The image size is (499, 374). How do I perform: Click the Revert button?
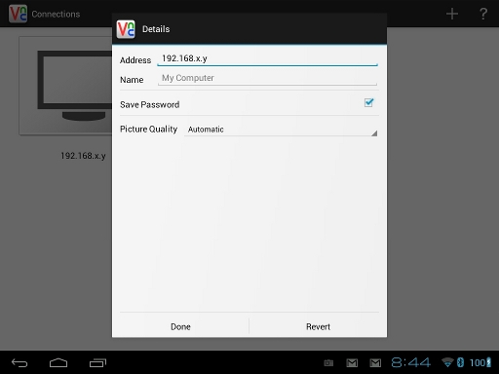318,326
